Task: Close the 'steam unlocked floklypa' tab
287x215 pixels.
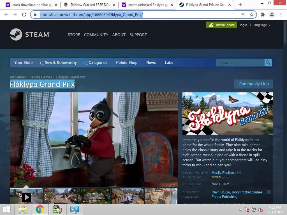Action: coord(172,5)
